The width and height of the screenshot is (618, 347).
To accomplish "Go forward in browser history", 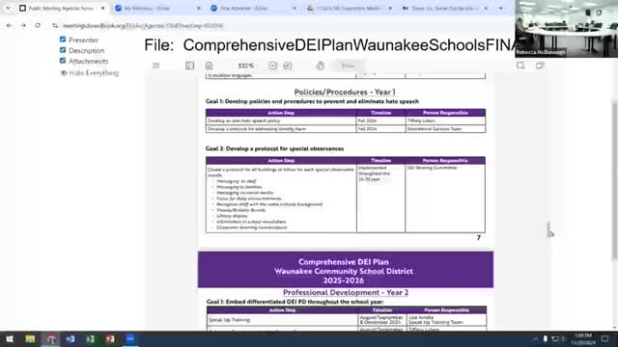I will pos(23,26).
